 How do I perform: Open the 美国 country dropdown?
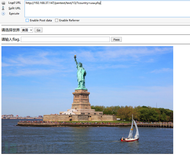(27, 30)
